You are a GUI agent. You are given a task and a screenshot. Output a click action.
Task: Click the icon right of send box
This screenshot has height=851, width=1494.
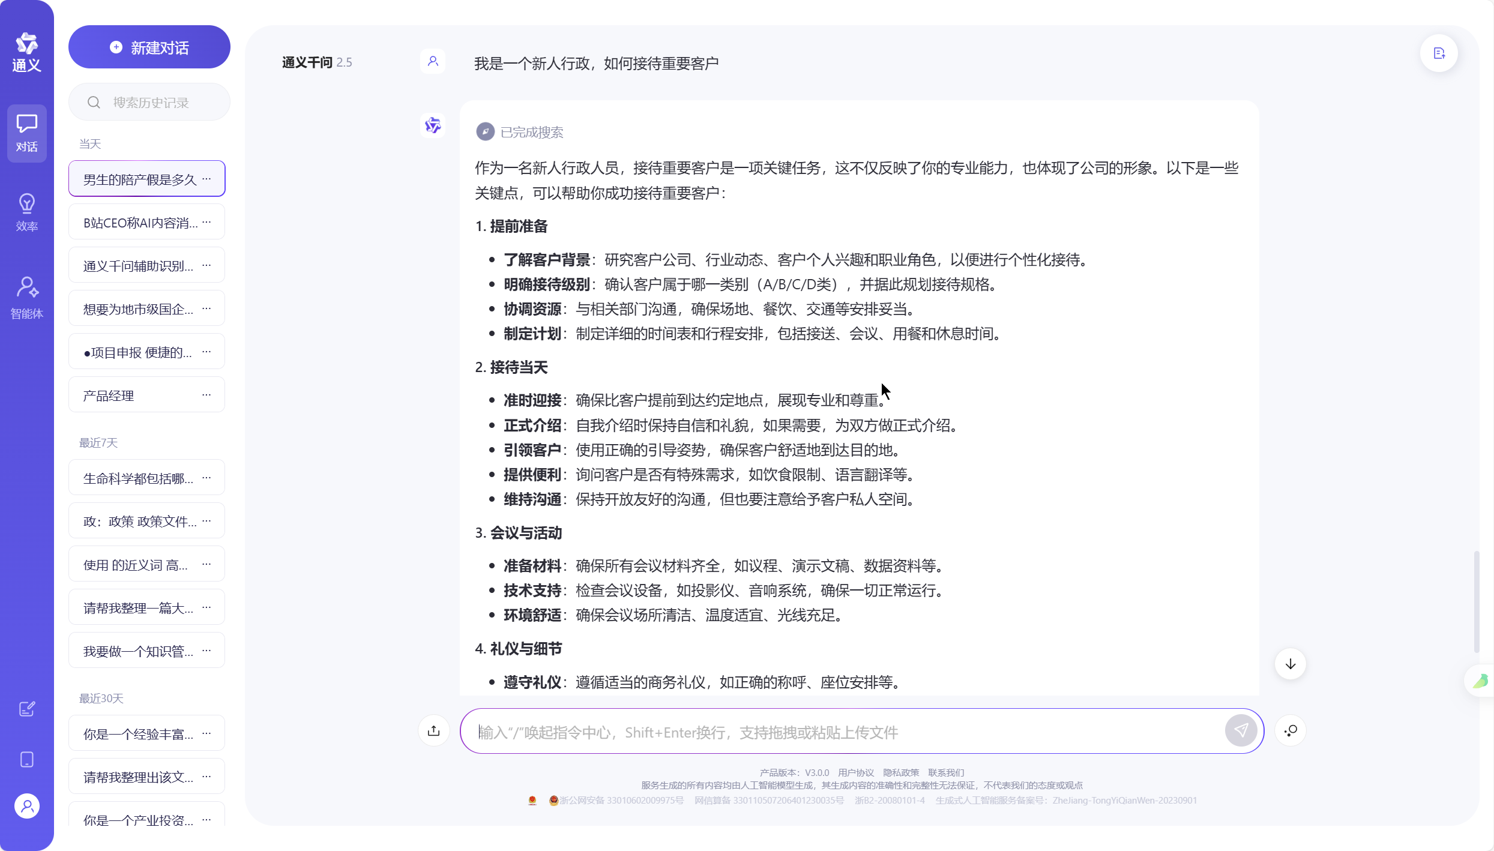[x=1290, y=730]
